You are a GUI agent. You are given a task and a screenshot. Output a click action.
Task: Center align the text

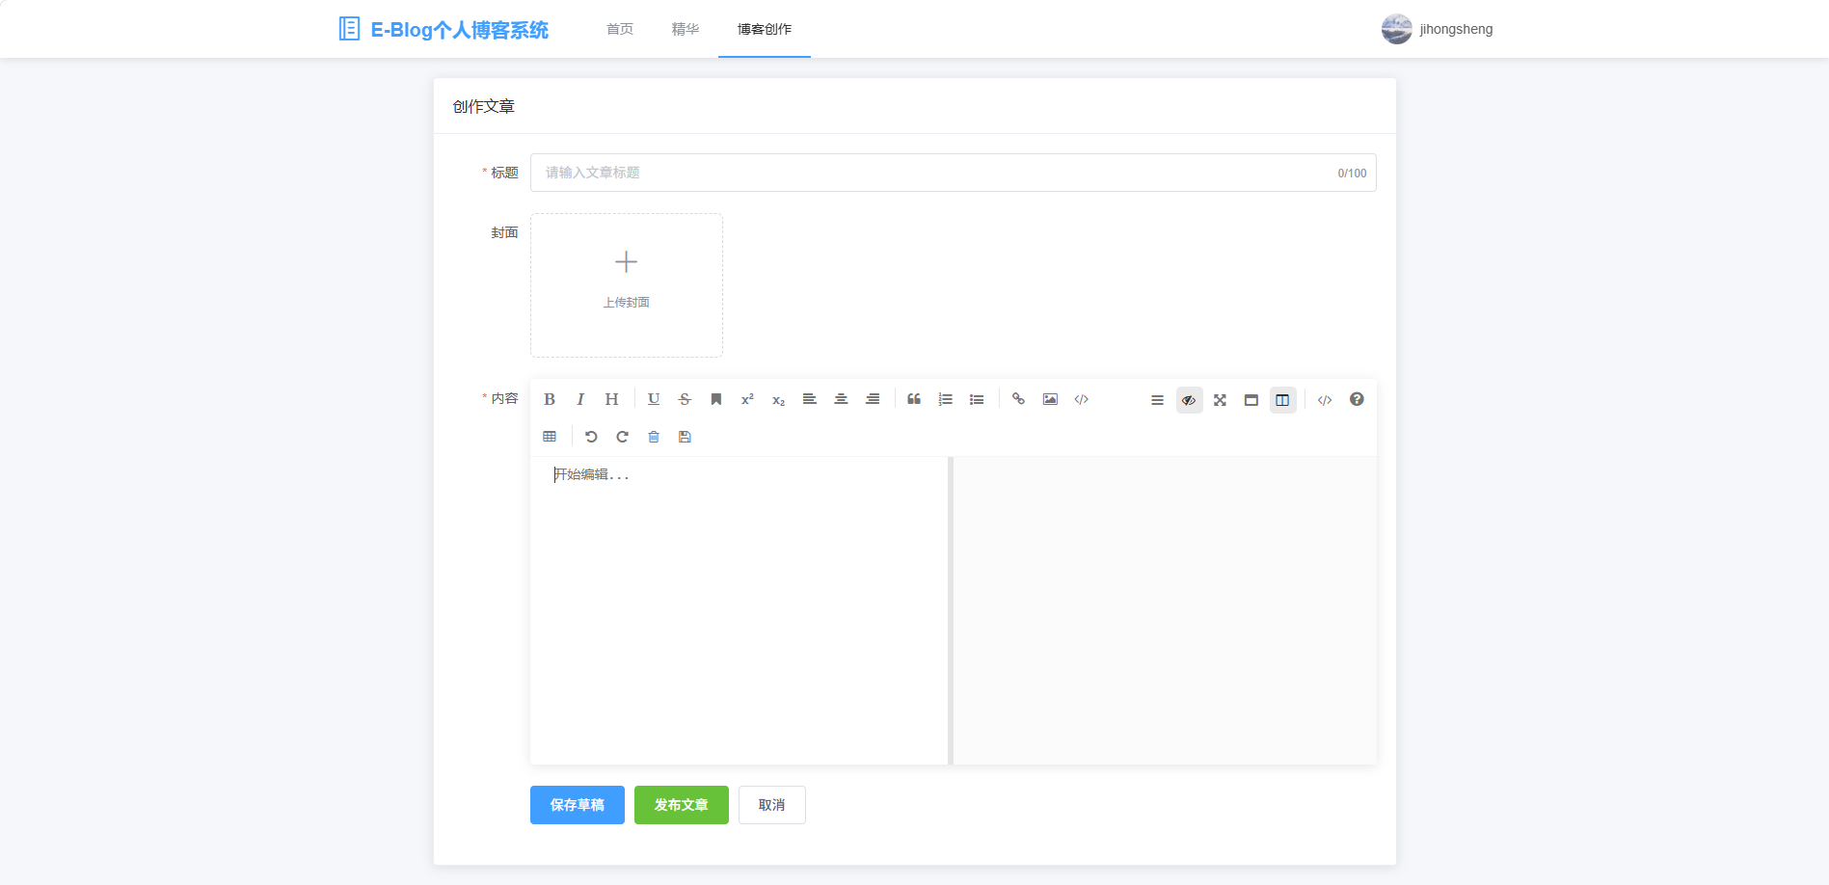coord(841,399)
